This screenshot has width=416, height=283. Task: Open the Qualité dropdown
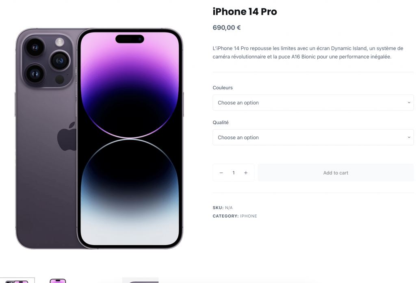(x=313, y=137)
